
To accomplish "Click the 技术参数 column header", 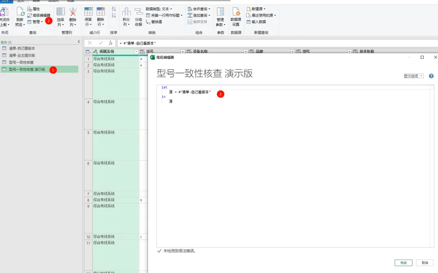I will [x=367, y=51].
